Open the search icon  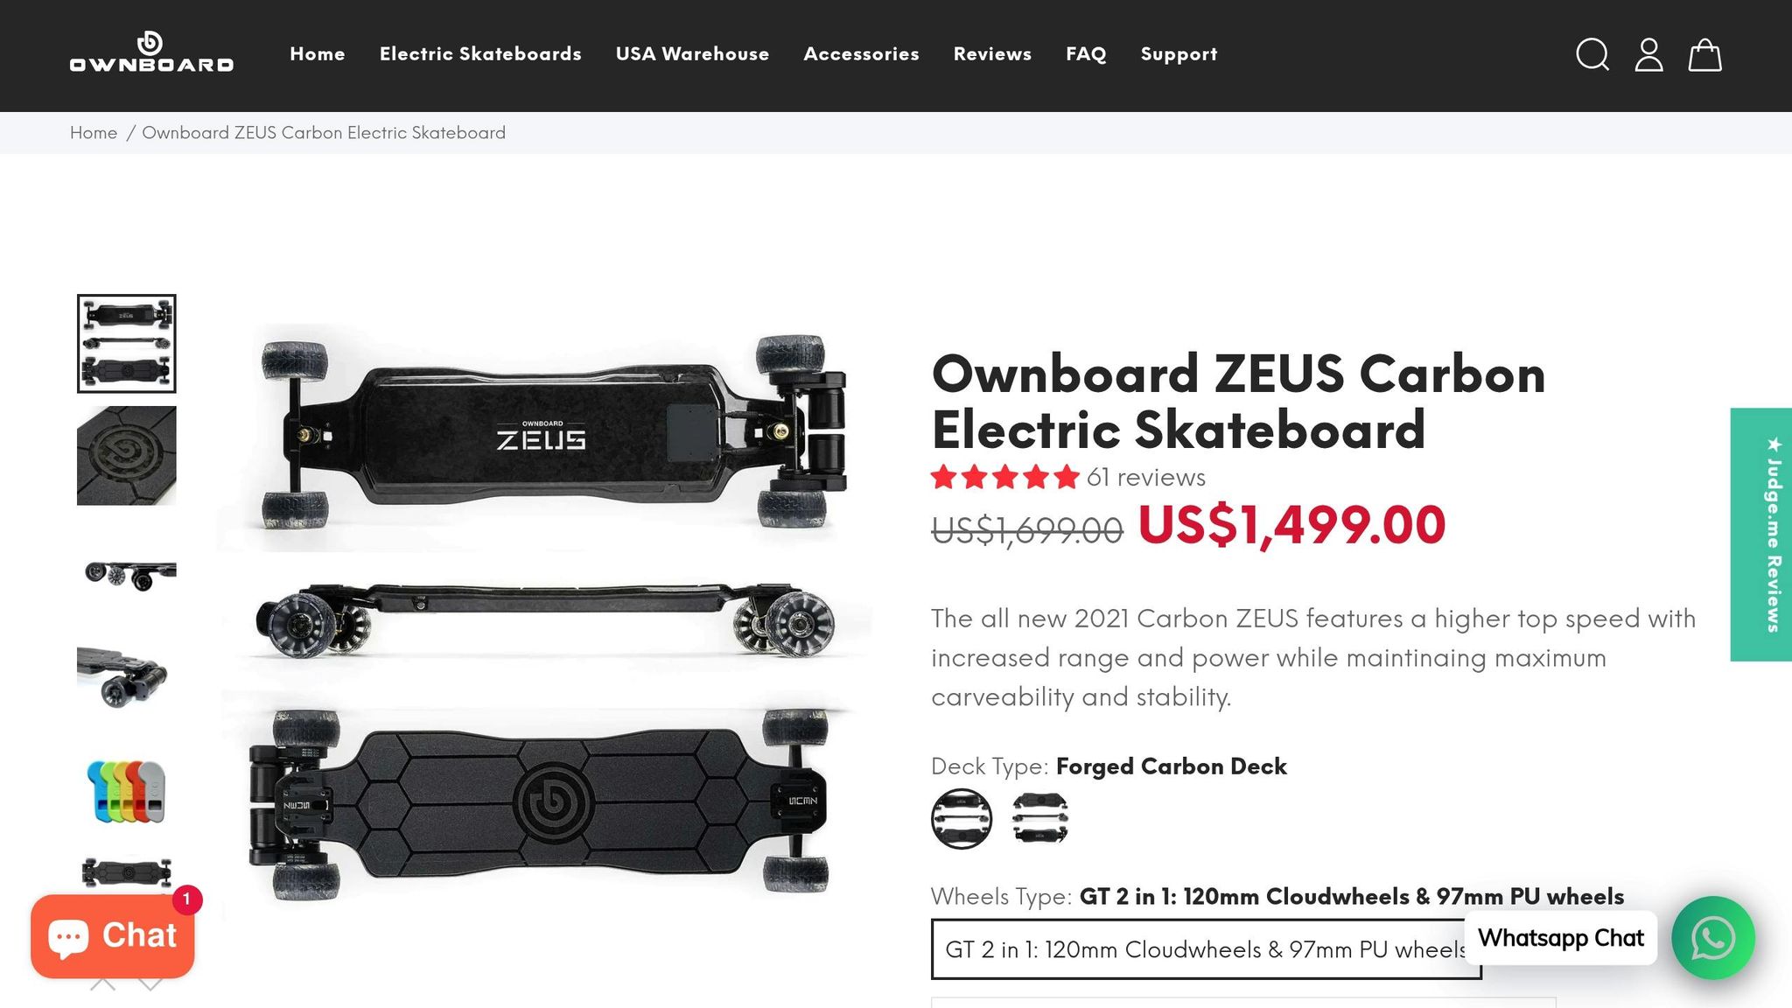point(1593,55)
